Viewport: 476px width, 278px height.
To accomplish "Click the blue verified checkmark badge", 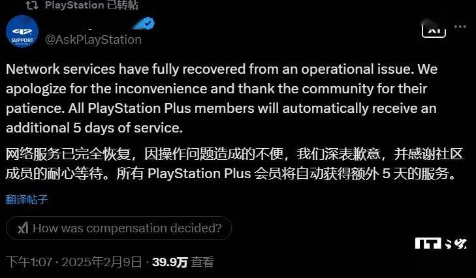I will pos(148,23).
